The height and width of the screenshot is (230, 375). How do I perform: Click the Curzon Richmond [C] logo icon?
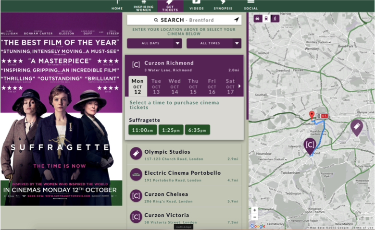tap(136, 64)
